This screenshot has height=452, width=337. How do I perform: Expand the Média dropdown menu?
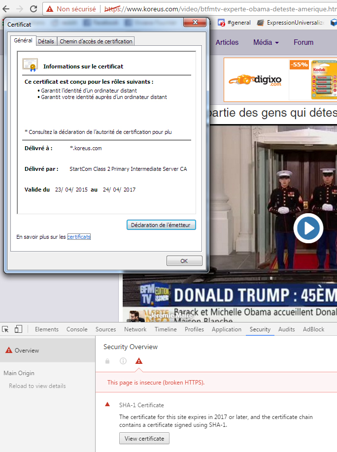coord(266,42)
